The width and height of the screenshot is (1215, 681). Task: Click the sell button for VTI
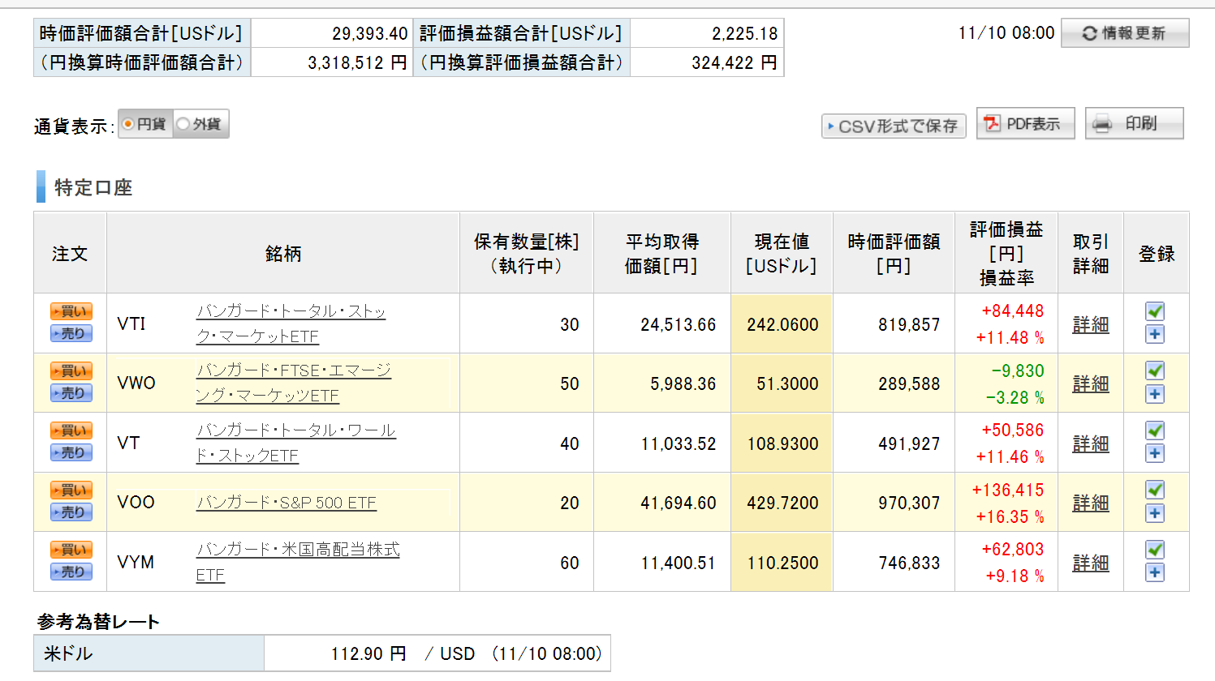tap(71, 333)
